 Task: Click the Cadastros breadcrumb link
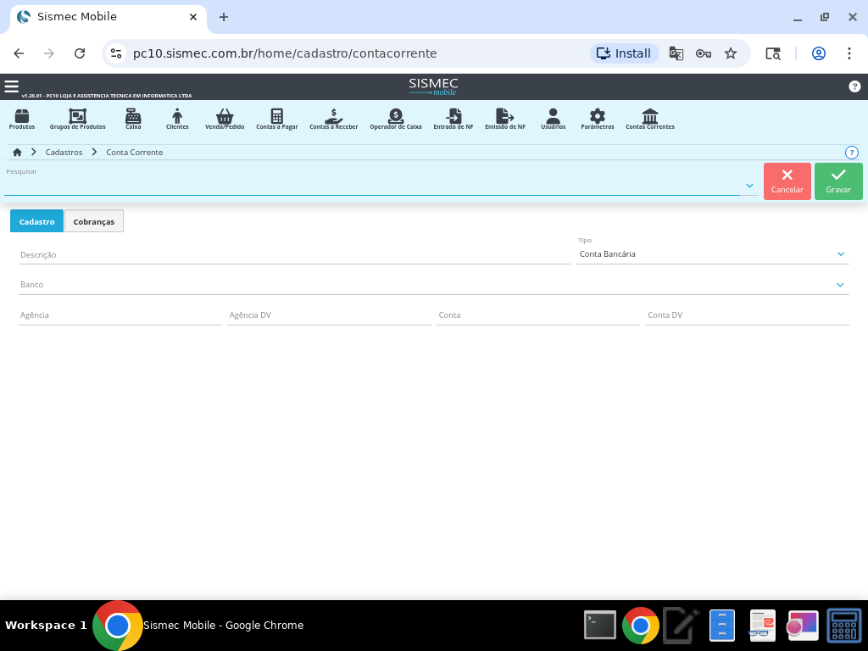coord(64,153)
